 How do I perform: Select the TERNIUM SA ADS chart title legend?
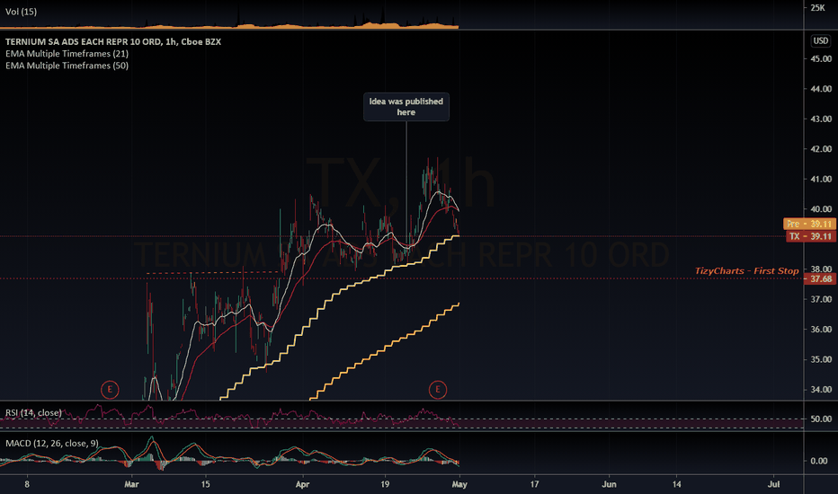(112, 41)
